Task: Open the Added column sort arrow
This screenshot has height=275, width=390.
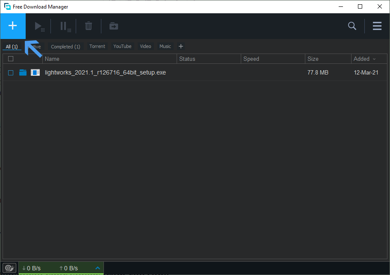Action: click(374, 59)
